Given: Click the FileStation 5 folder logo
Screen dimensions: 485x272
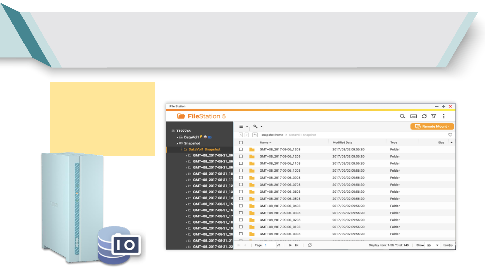Looking at the screenshot, I should coord(181,116).
